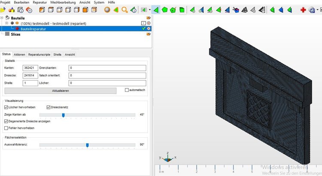Click the orange-outlined green triangle zoom icon
The width and height of the screenshot is (322, 176).
point(116,9)
